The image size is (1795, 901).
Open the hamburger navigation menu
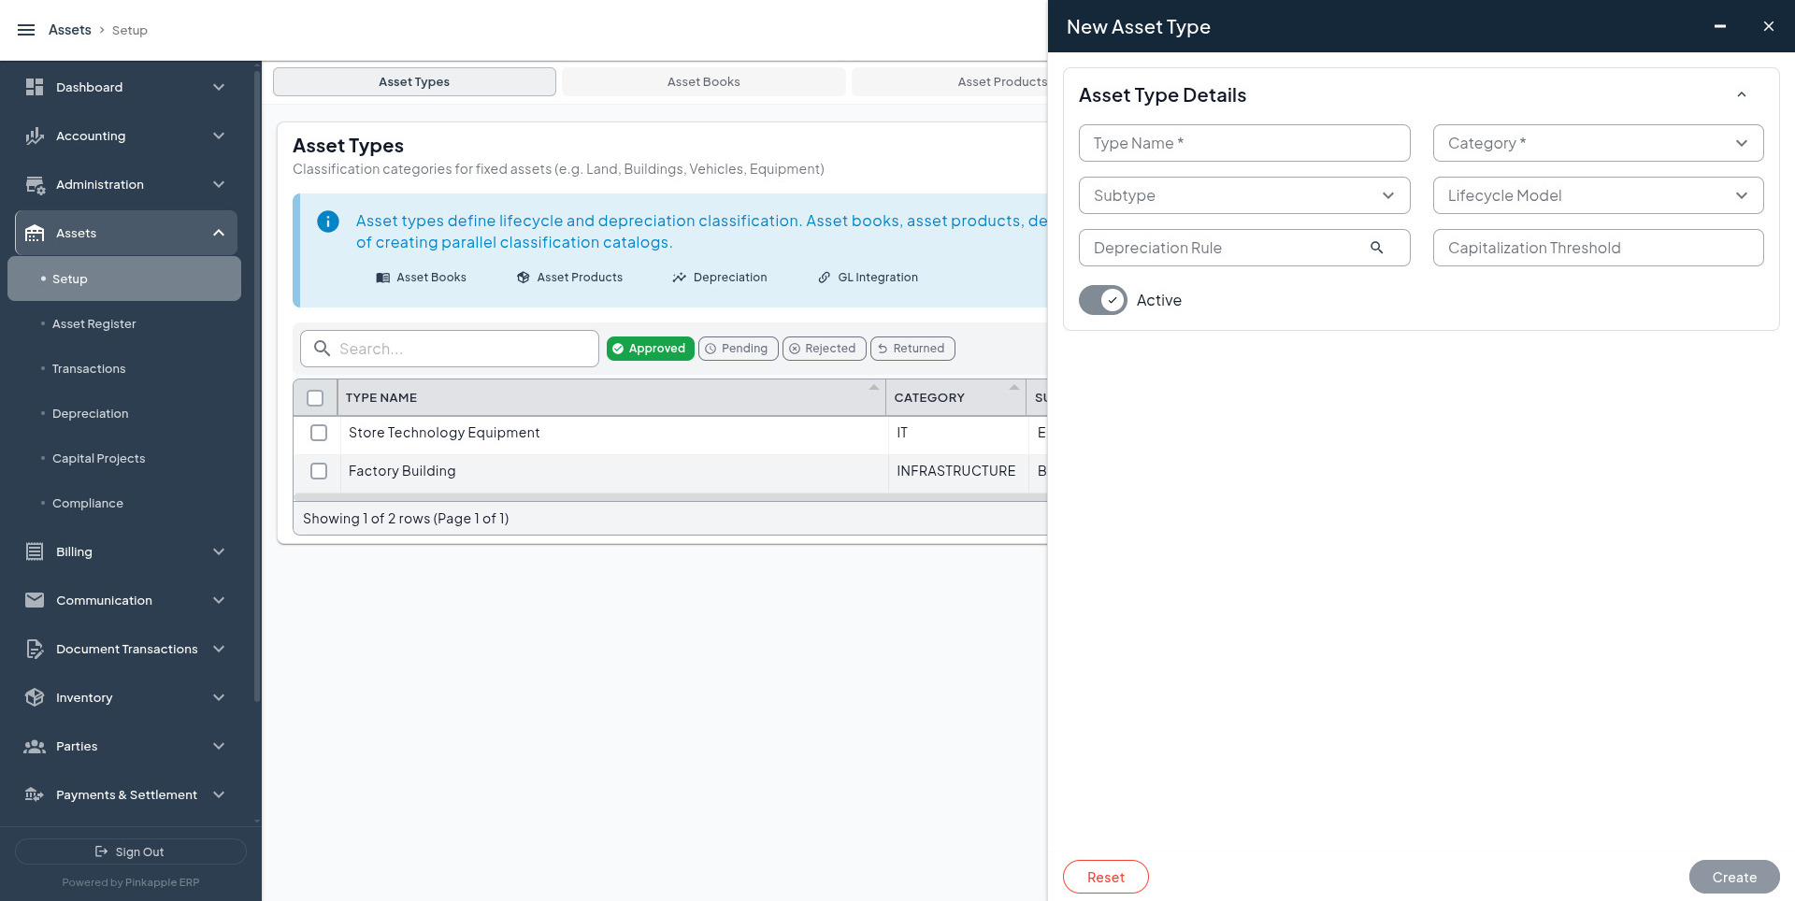pos(26,30)
